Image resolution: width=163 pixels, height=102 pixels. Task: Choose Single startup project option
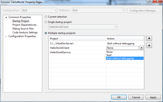[46, 22]
